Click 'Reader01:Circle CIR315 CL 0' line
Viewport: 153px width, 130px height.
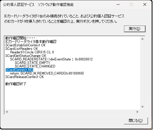[32, 52]
